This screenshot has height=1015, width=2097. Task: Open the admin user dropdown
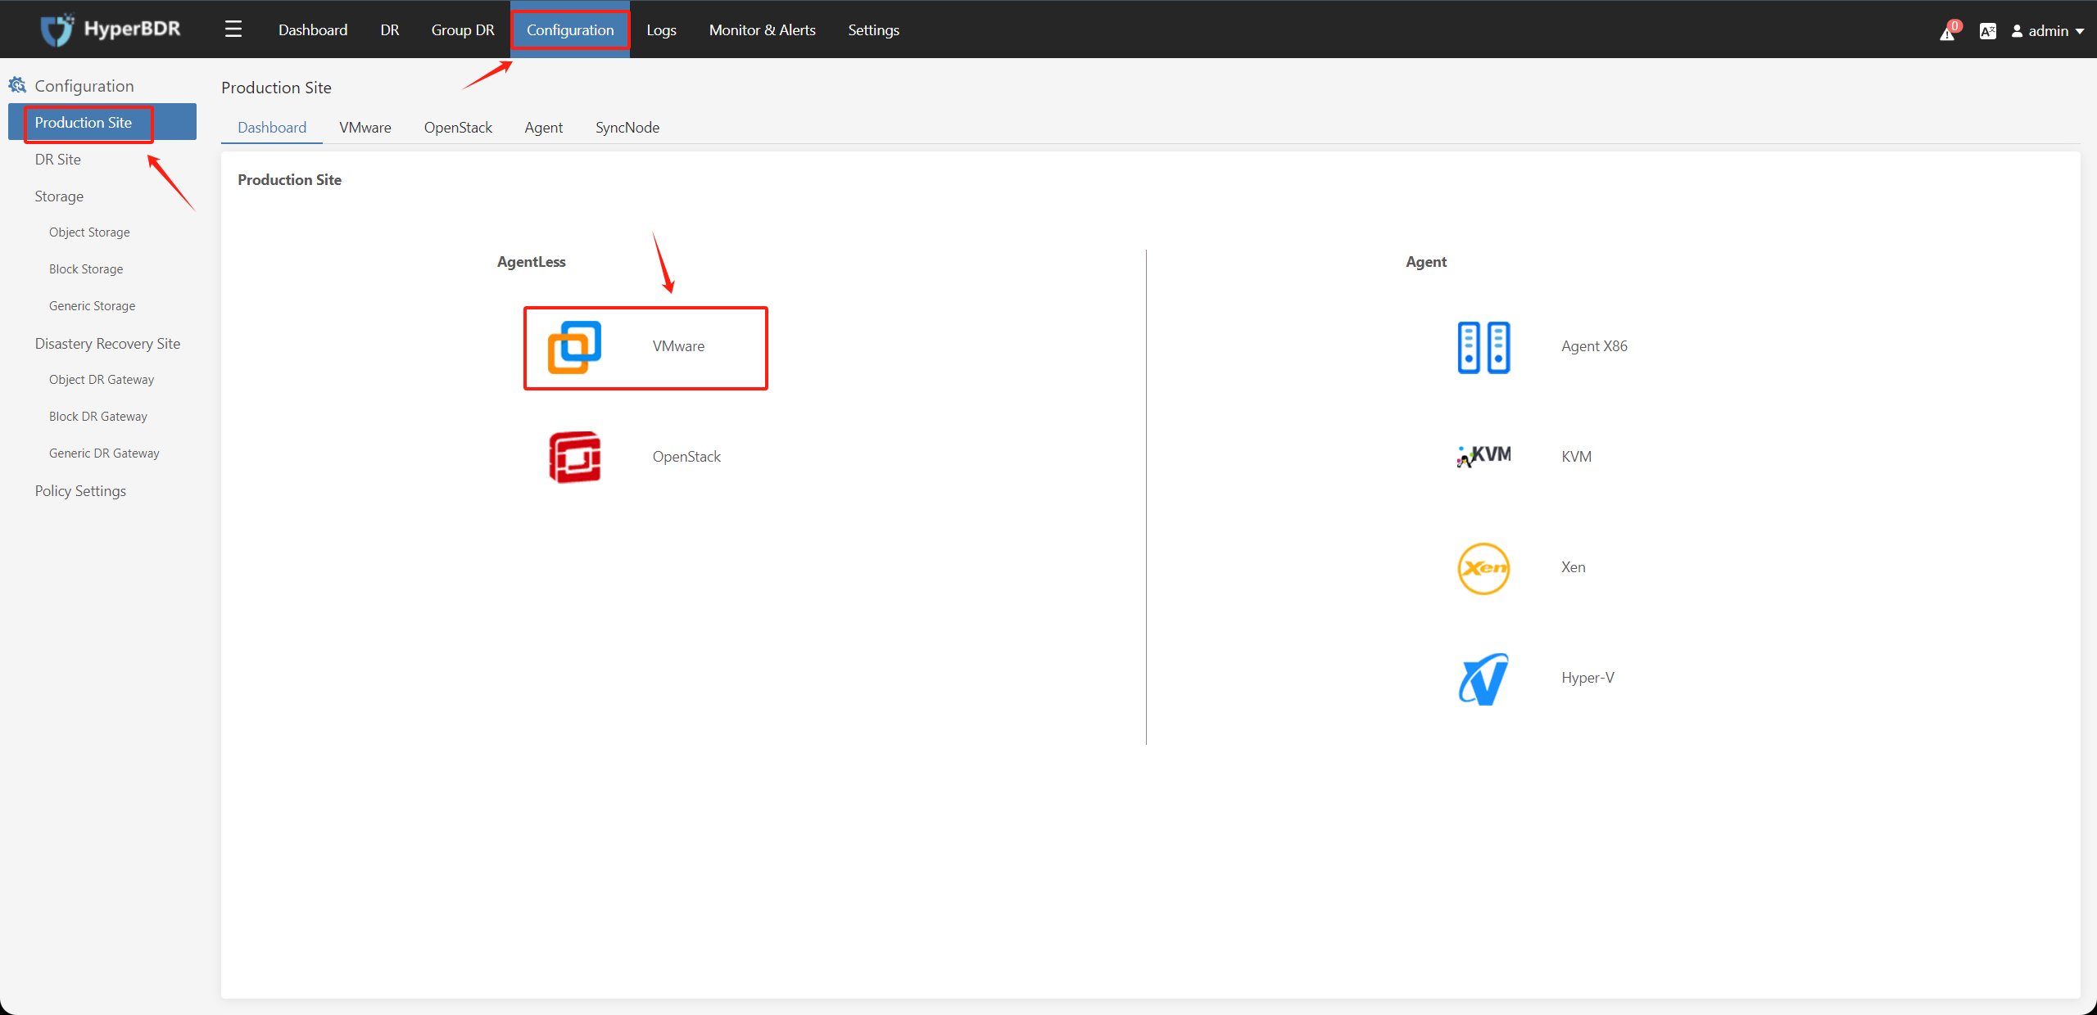[x=2046, y=29]
